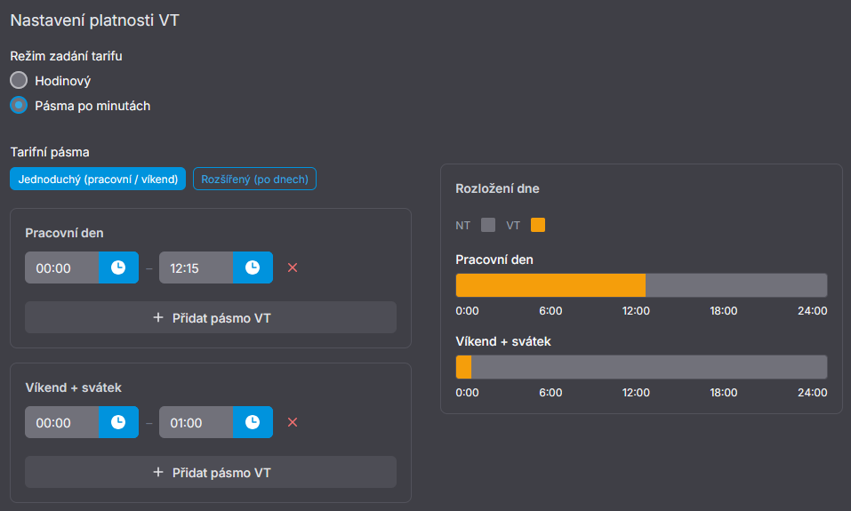This screenshot has height=511, width=851.
Task: Click orange VT segment in Pracovní den bar
Action: 550,285
